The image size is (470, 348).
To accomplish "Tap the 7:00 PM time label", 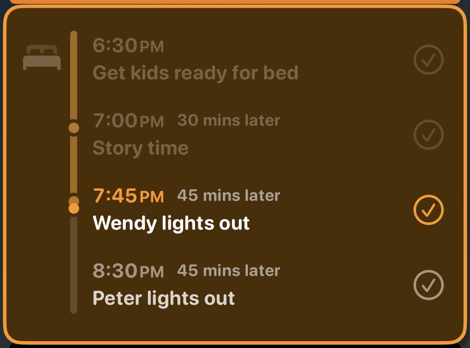I will pyautogui.click(x=128, y=121).
